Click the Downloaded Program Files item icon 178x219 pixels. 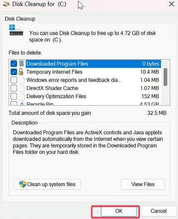point(22,64)
